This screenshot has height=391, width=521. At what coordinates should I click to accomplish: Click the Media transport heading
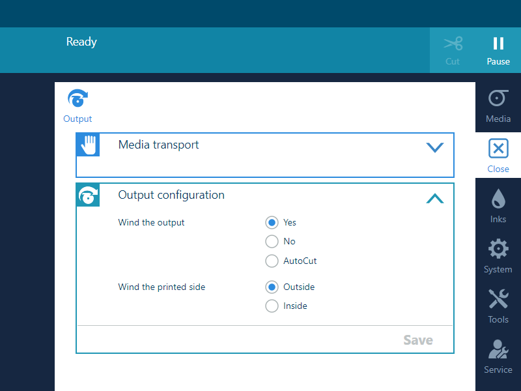point(158,145)
